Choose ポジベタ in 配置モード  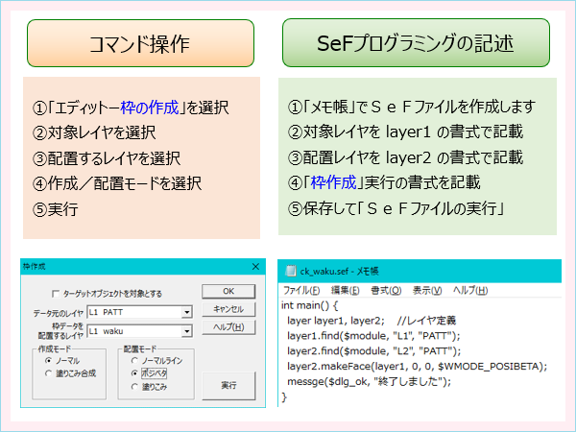pos(133,372)
